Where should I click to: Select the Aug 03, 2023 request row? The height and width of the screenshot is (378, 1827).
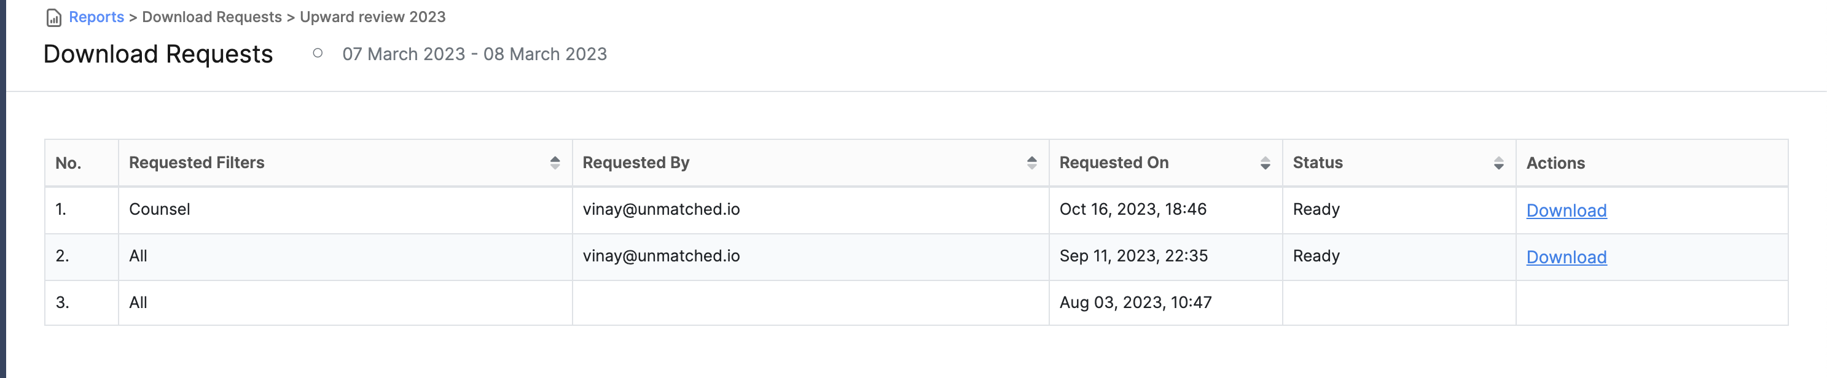(x=915, y=303)
